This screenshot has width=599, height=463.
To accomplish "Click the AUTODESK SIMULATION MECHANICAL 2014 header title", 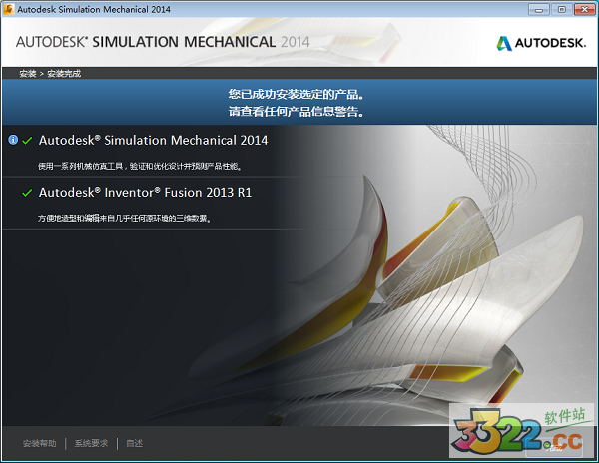I will pos(163,42).
